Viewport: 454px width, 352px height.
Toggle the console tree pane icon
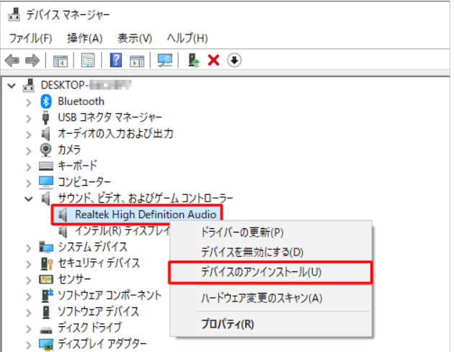pos(61,60)
